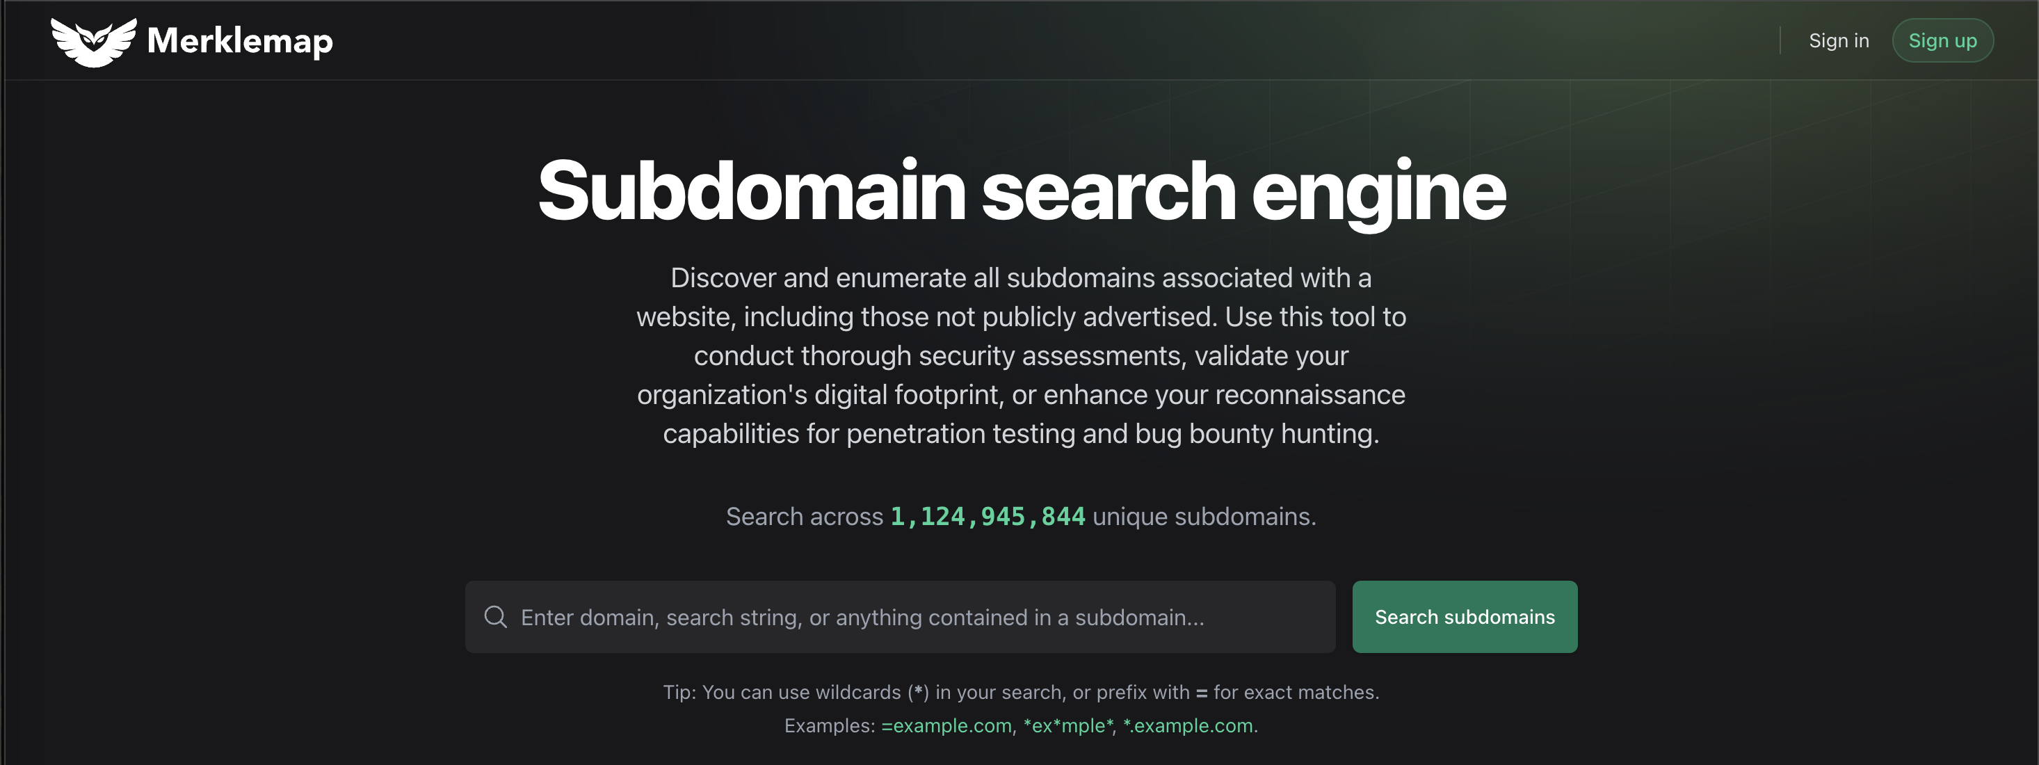Click the divider beside Sign in
The image size is (2039, 765).
(1780, 40)
